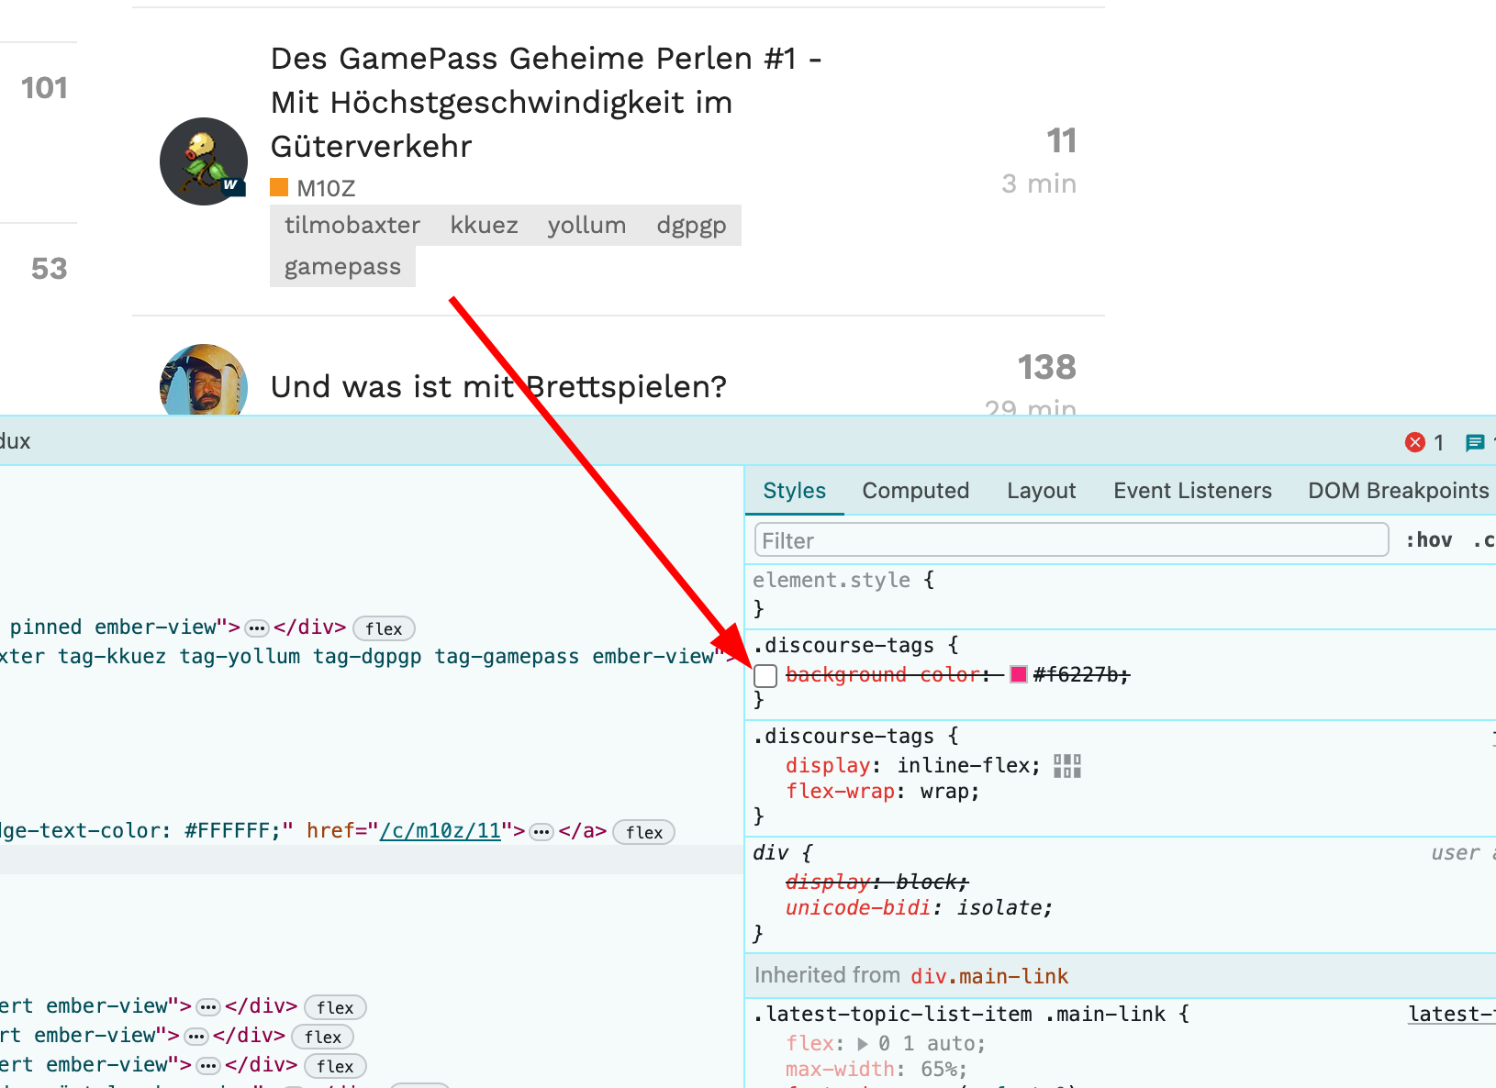Switch to the Computed tab
This screenshot has width=1496, height=1088.
(915, 491)
